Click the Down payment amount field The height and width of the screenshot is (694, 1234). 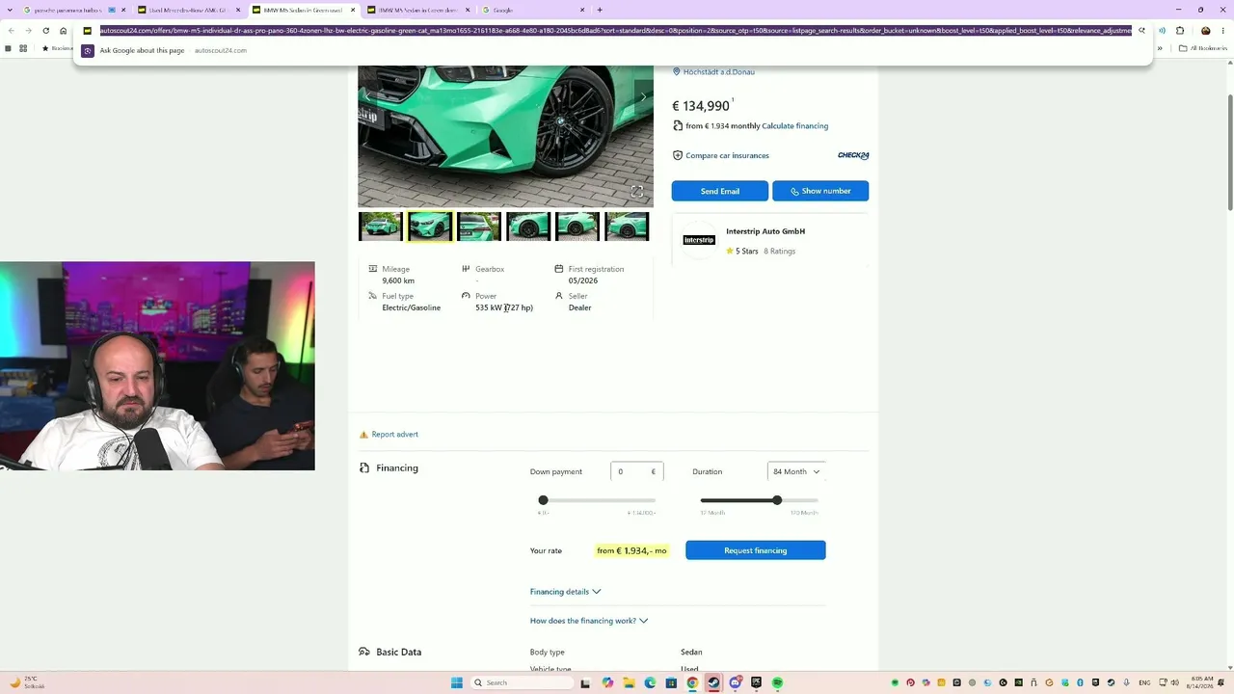click(x=636, y=471)
